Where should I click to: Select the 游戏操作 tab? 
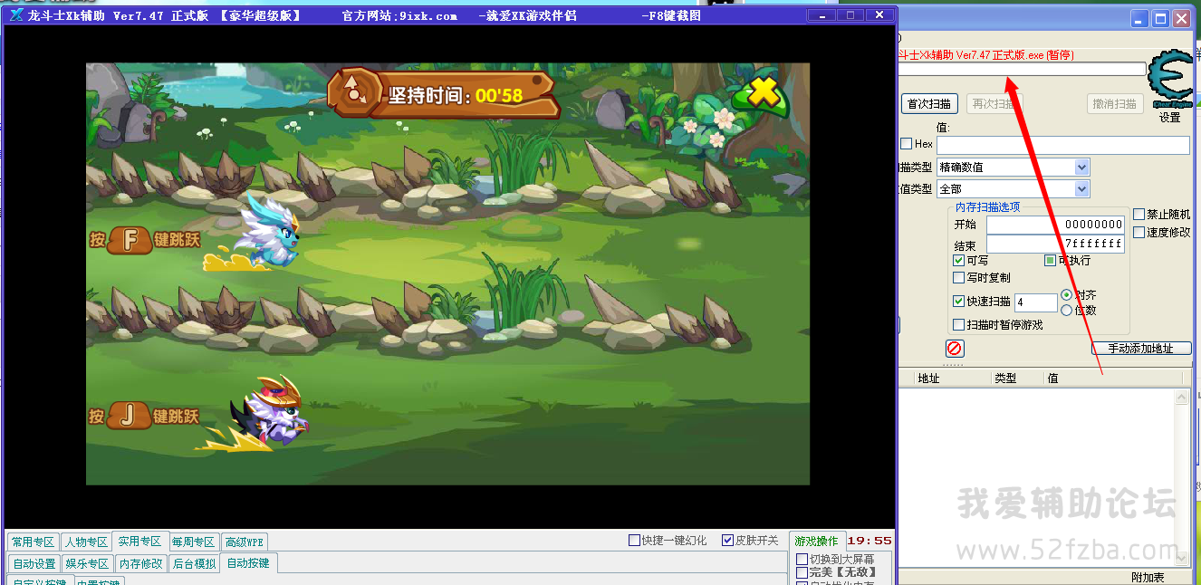click(816, 542)
